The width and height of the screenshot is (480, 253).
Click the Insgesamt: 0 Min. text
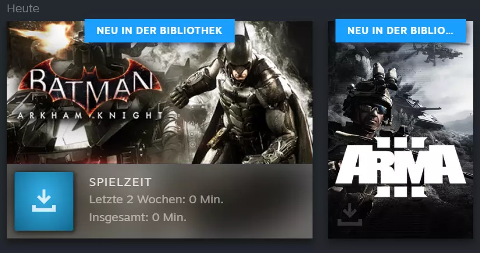[x=138, y=218]
